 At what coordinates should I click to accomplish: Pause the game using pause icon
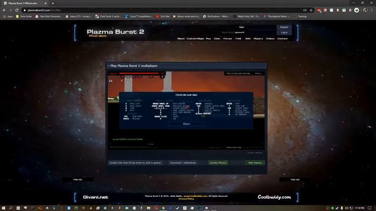pos(111,81)
